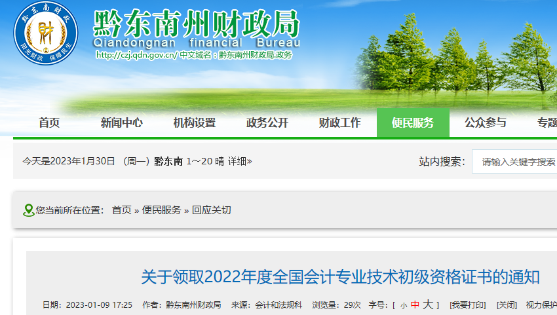The width and height of the screenshot is (557, 315).
Task: Click today's date text 今天是2023年1月30日
Action: [69, 161]
